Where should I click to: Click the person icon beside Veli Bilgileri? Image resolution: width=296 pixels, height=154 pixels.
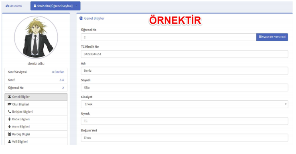[10, 141]
